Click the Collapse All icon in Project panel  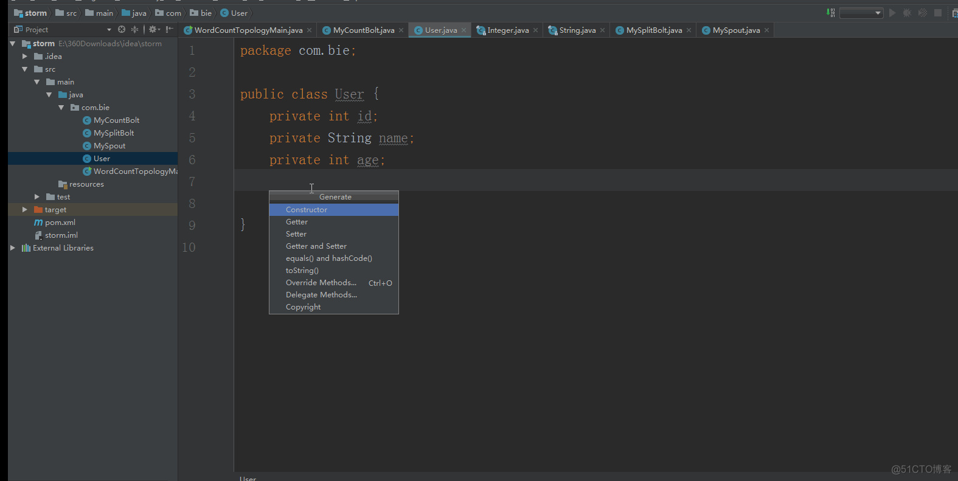(134, 29)
